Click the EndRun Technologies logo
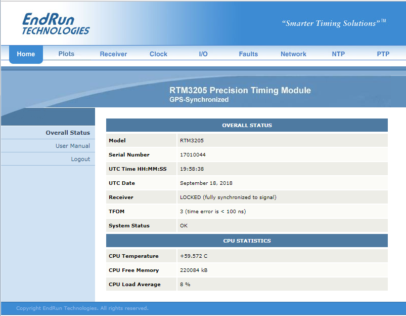This screenshot has height=316, width=406. coord(56,24)
